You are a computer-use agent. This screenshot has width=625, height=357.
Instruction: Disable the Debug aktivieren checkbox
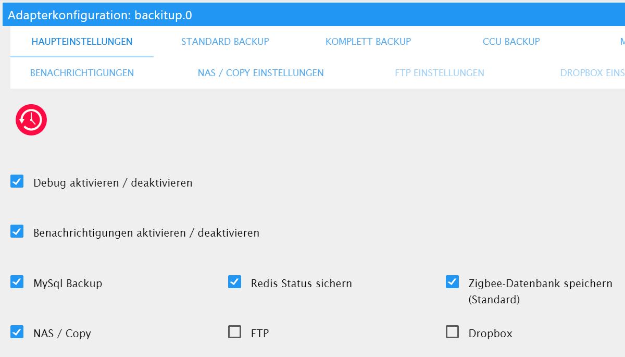pyautogui.click(x=17, y=181)
